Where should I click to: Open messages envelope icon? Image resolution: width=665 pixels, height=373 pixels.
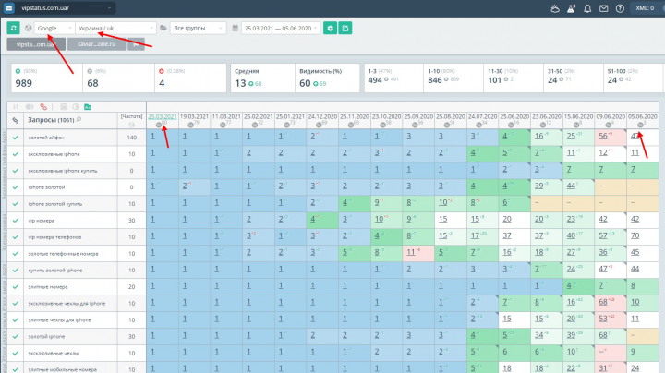click(603, 8)
